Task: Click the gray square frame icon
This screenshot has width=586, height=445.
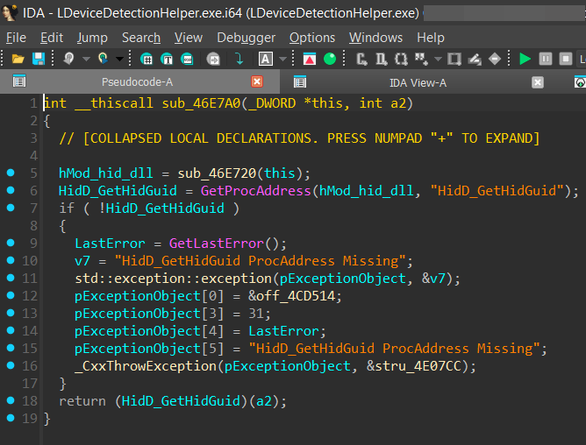Action: pyautogui.click(x=454, y=59)
